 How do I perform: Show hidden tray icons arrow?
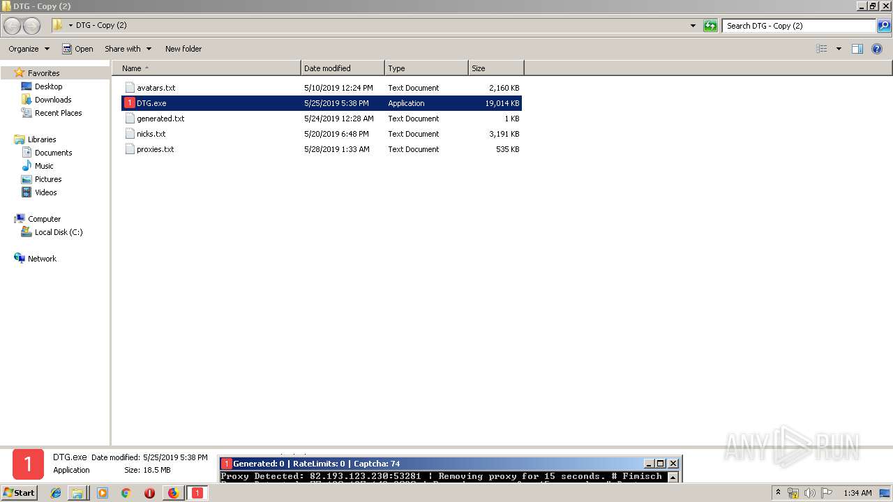click(x=778, y=493)
